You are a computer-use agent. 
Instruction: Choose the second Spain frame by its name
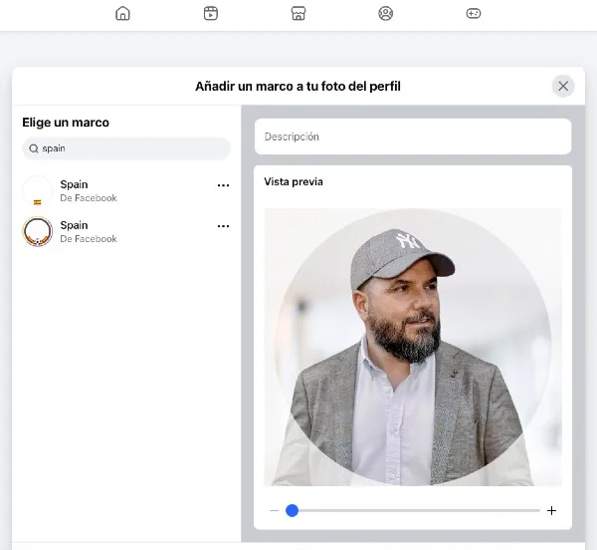click(x=74, y=225)
